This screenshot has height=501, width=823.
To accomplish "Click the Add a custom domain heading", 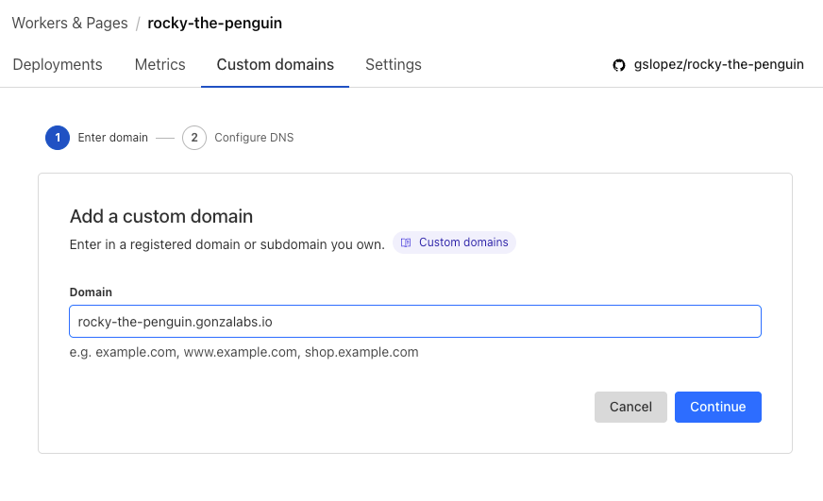I will click(x=161, y=216).
